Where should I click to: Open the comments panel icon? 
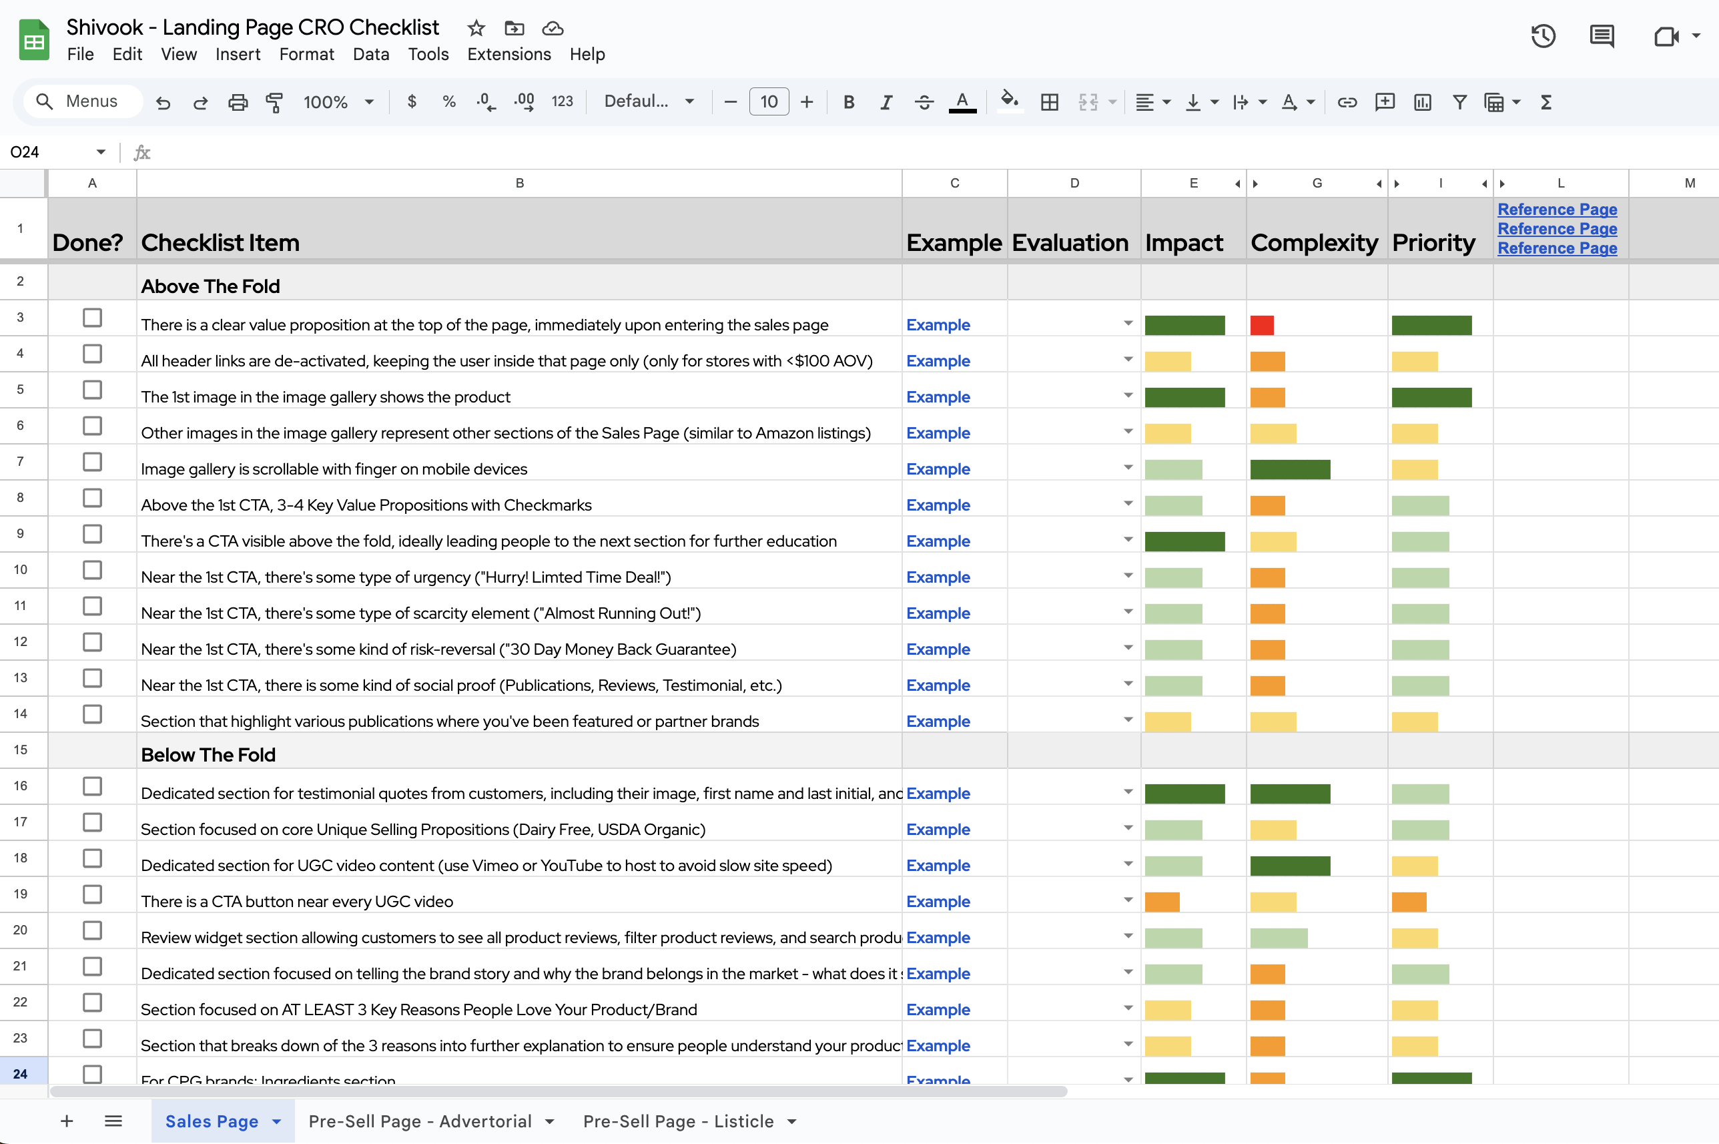(x=1602, y=36)
